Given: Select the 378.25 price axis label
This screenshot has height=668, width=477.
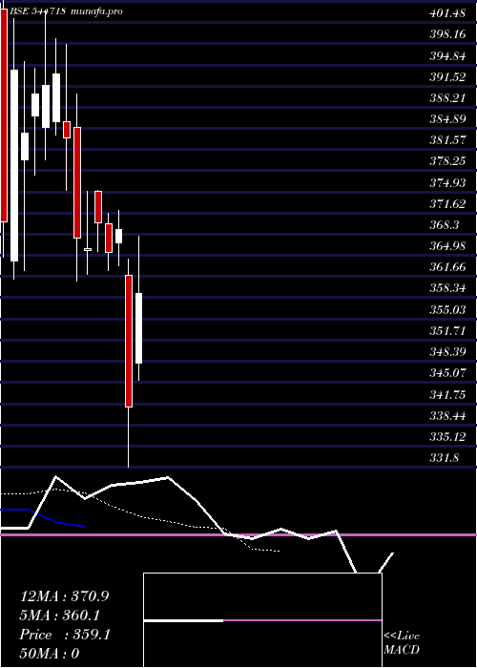Looking at the screenshot, I should click(447, 161).
